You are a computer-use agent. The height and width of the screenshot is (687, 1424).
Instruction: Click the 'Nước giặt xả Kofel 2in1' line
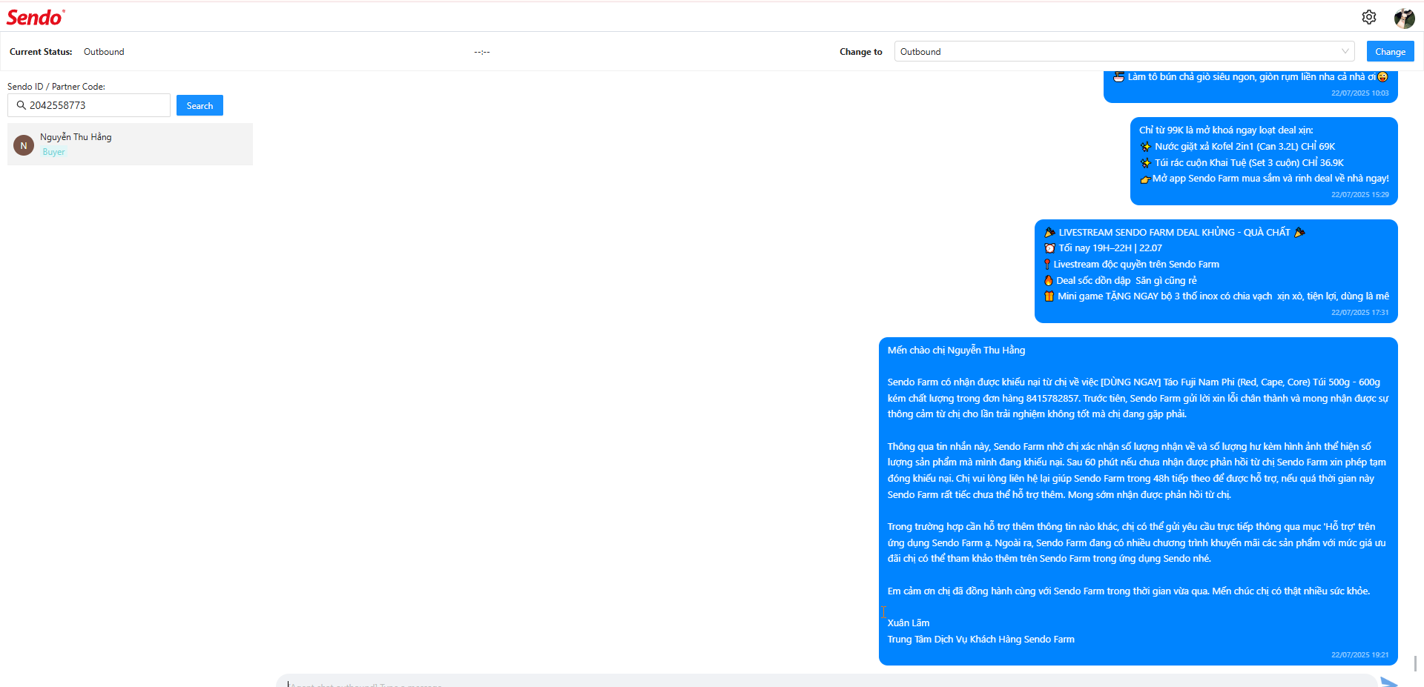click(x=1237, y=146)
